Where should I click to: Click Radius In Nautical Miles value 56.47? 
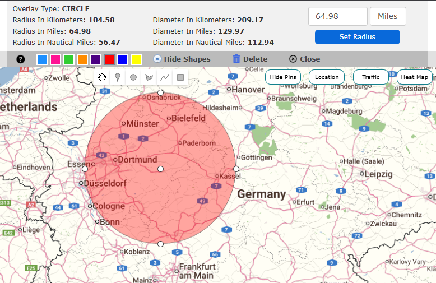point(109,42)
